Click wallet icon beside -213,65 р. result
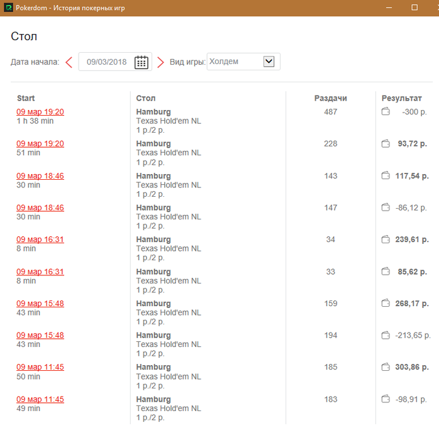Screen dimensions: 439x440 click(386, 335)
